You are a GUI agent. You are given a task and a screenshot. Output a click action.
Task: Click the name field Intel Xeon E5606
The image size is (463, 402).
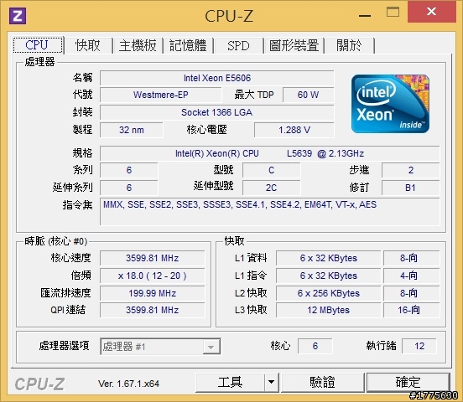(217, 78)
